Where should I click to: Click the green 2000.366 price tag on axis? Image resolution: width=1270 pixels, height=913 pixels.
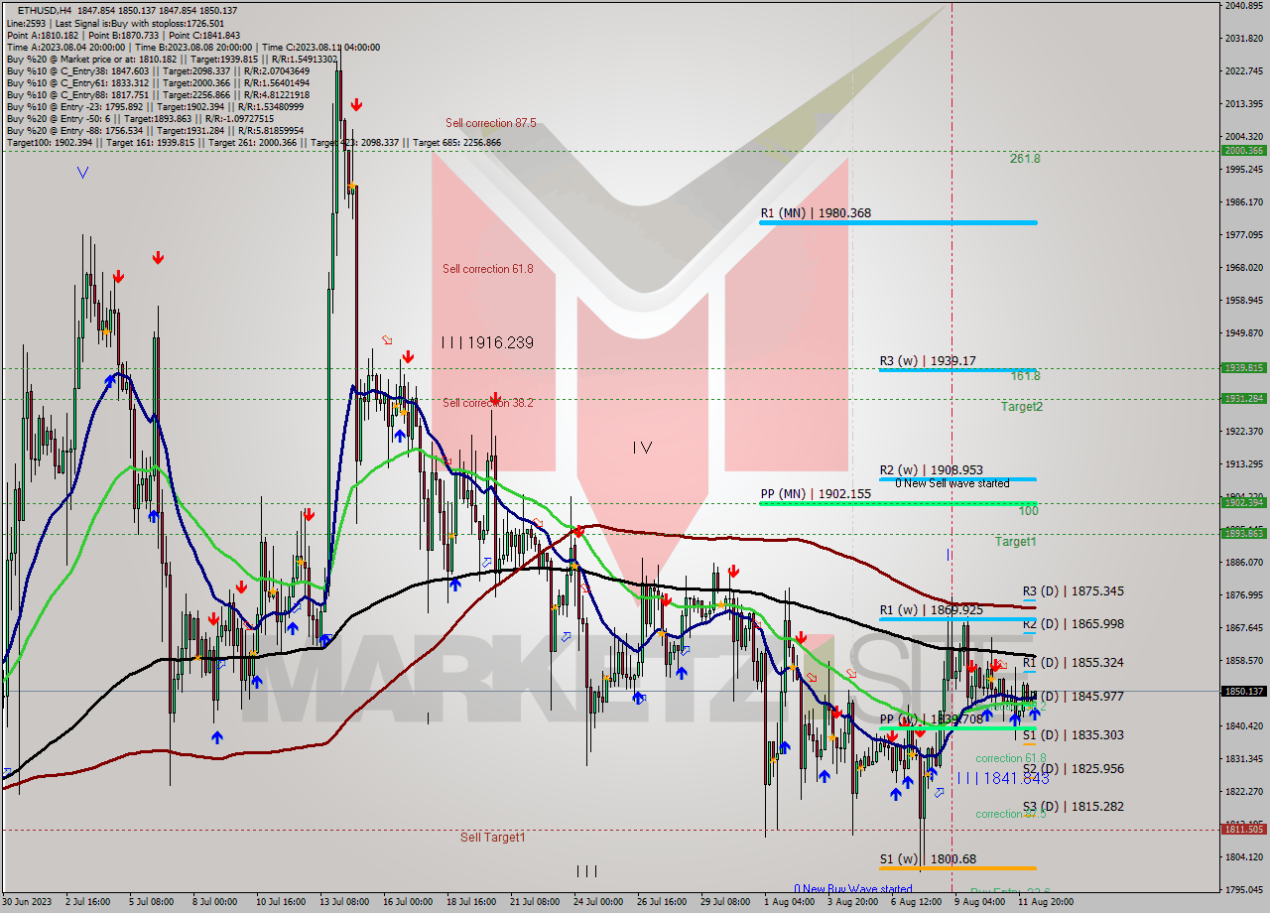[x=1243, y=151]
